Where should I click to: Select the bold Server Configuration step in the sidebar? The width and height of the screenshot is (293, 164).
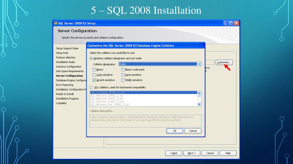(69, 76)
